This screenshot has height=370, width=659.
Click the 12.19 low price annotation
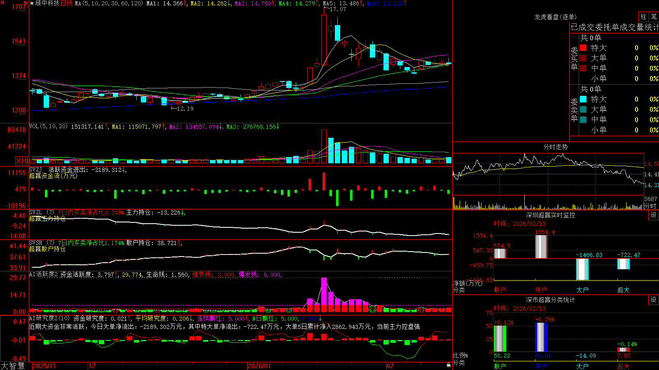(185, 109)
